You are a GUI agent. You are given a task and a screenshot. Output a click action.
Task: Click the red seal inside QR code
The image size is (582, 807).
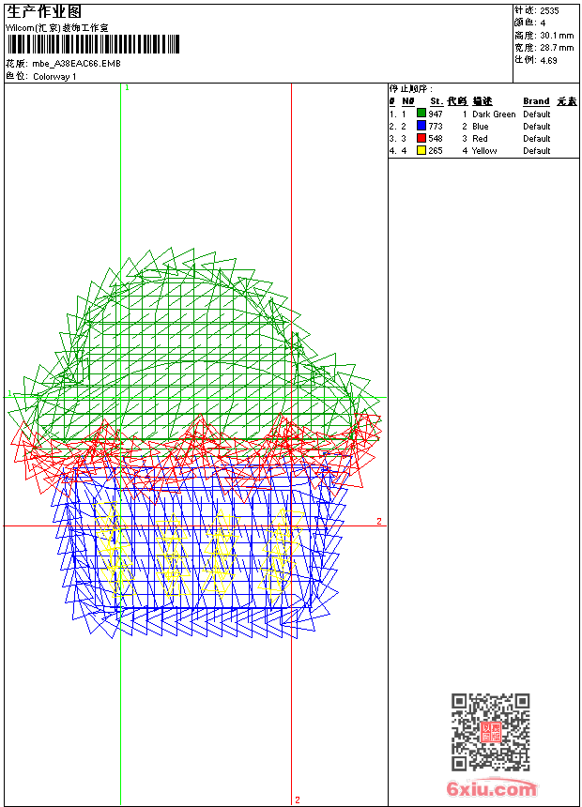[491, 732]
